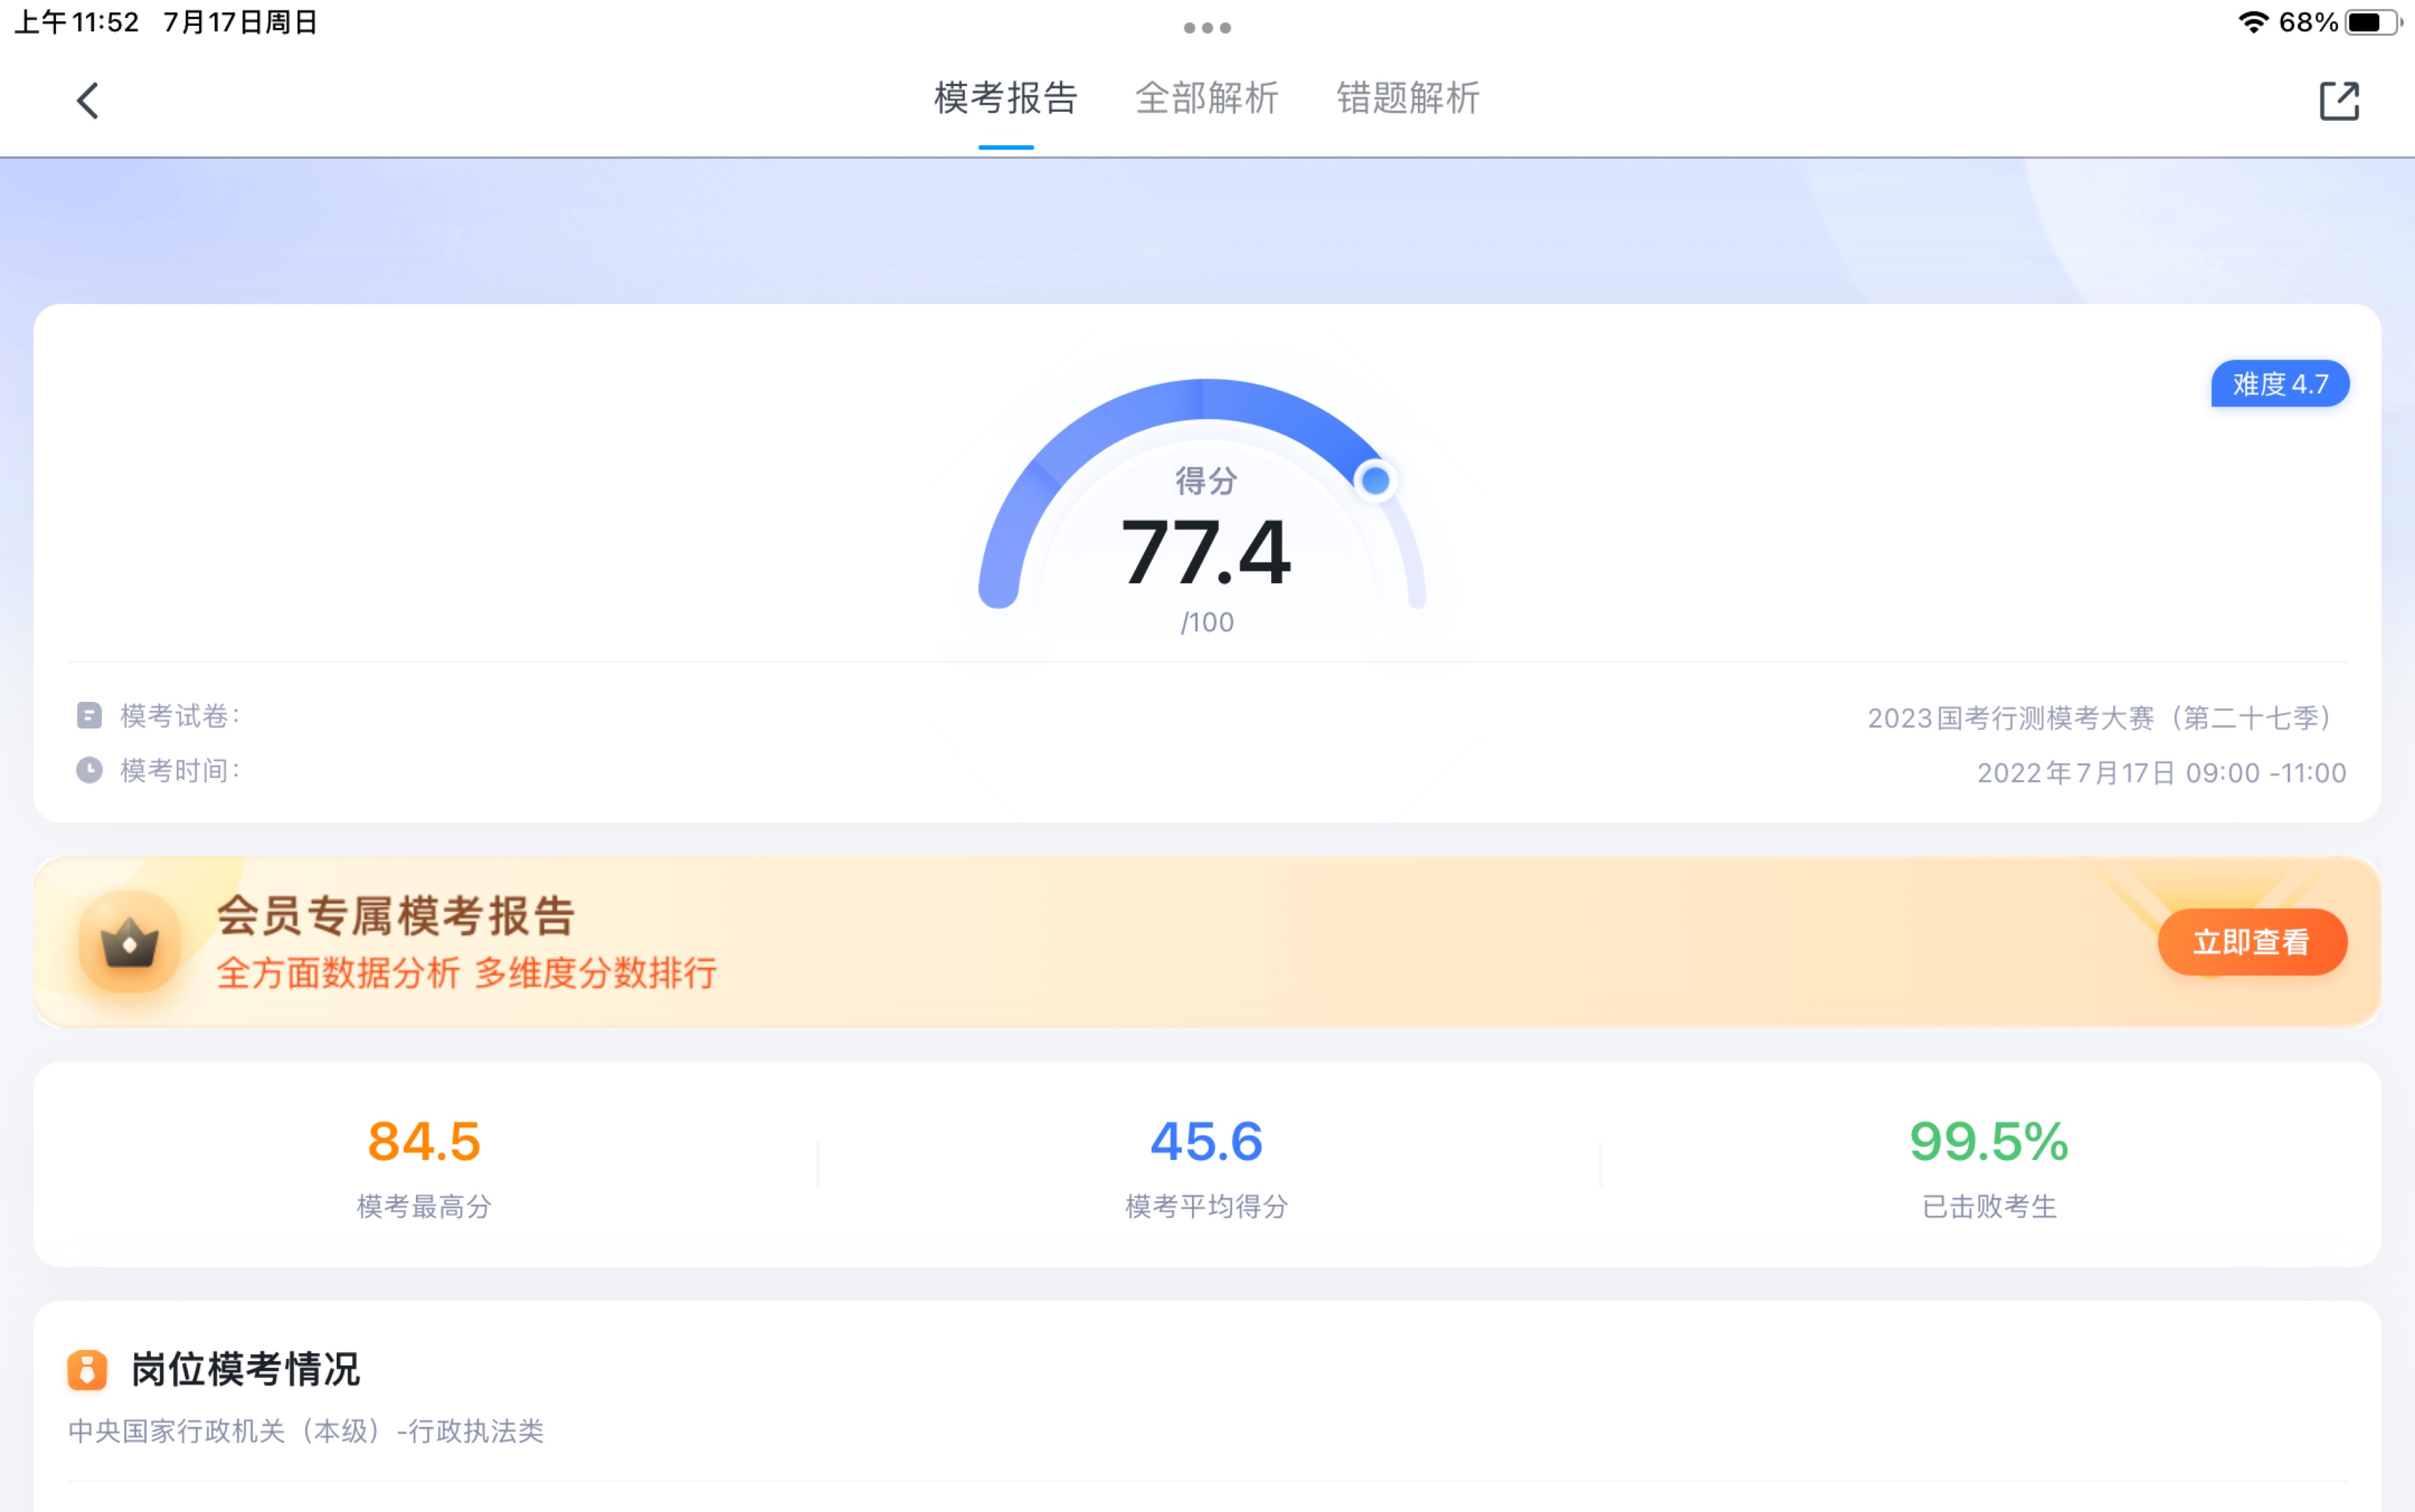Switch to the 错题解析 tab
The image size is (2415, 1512).
(1407, 98)
